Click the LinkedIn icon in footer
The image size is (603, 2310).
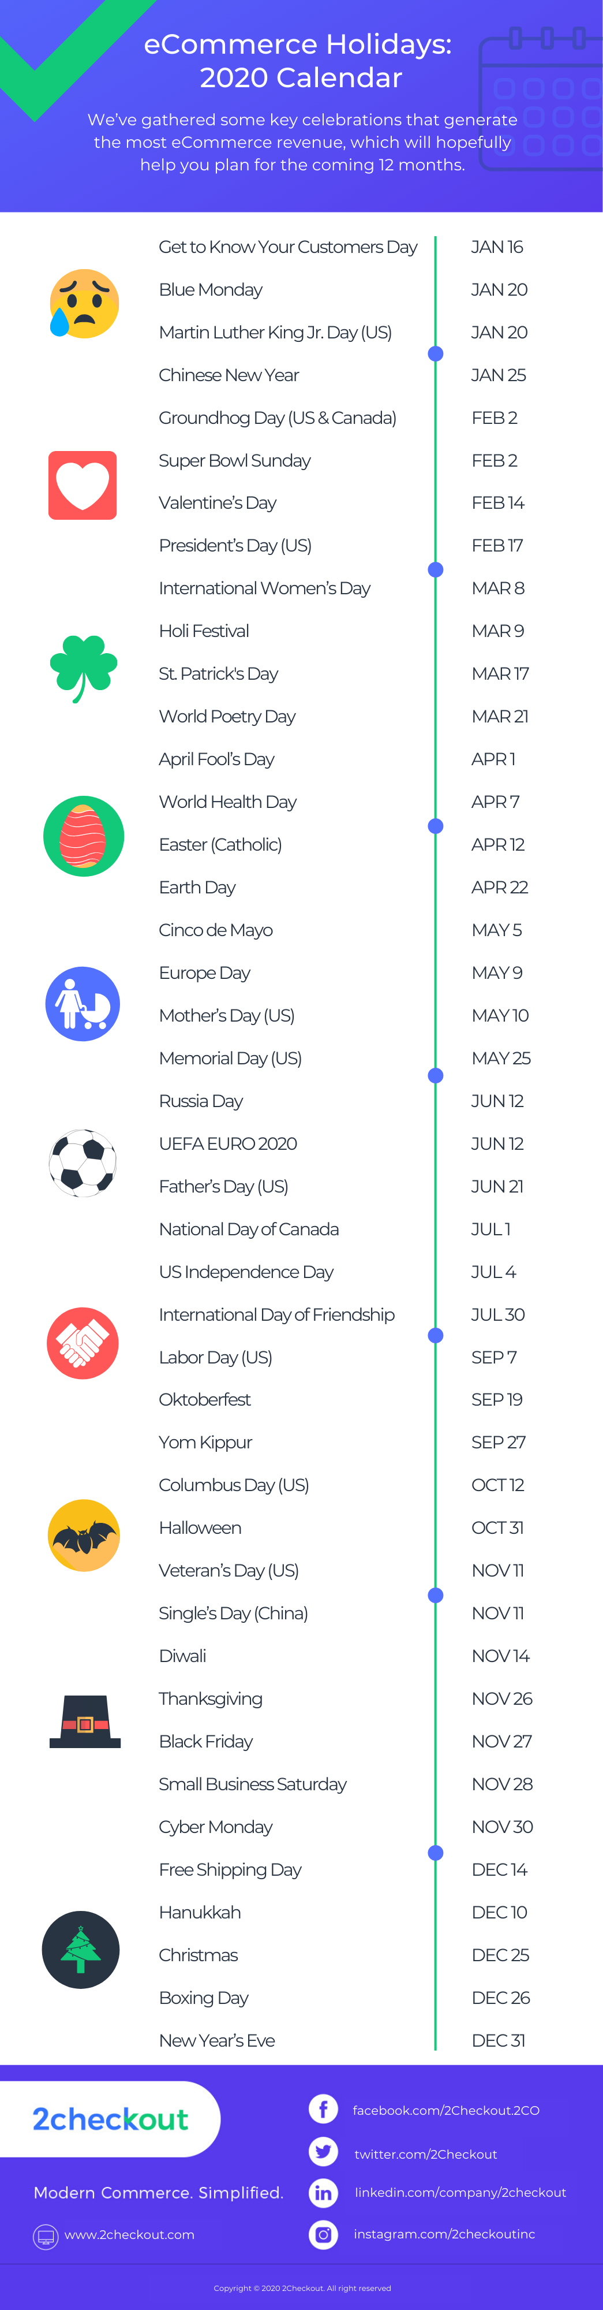click(324, 2193)
